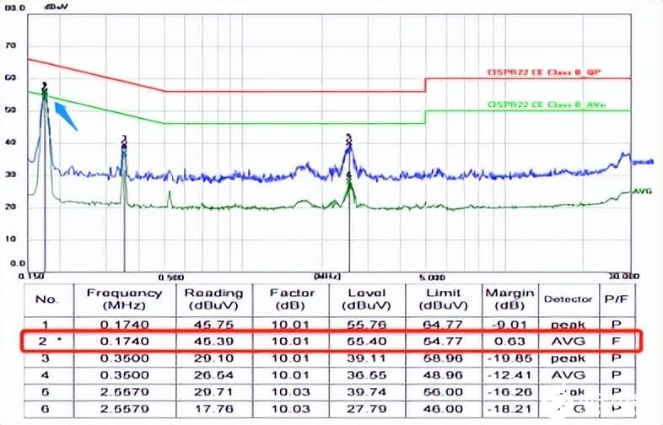Click the Level (dBuV) column header
Image resolution: width=663 pixels, height=425 pixels.
369,299
